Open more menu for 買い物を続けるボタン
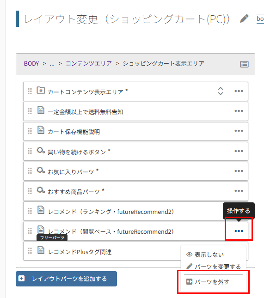Image resolution: width=264 pixels, height=298 pixels. point(239,151)
